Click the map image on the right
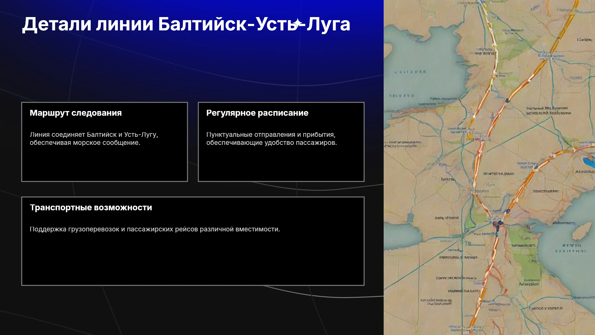The height and width of the screenshot is (335, 595). [x=489, y=167]
